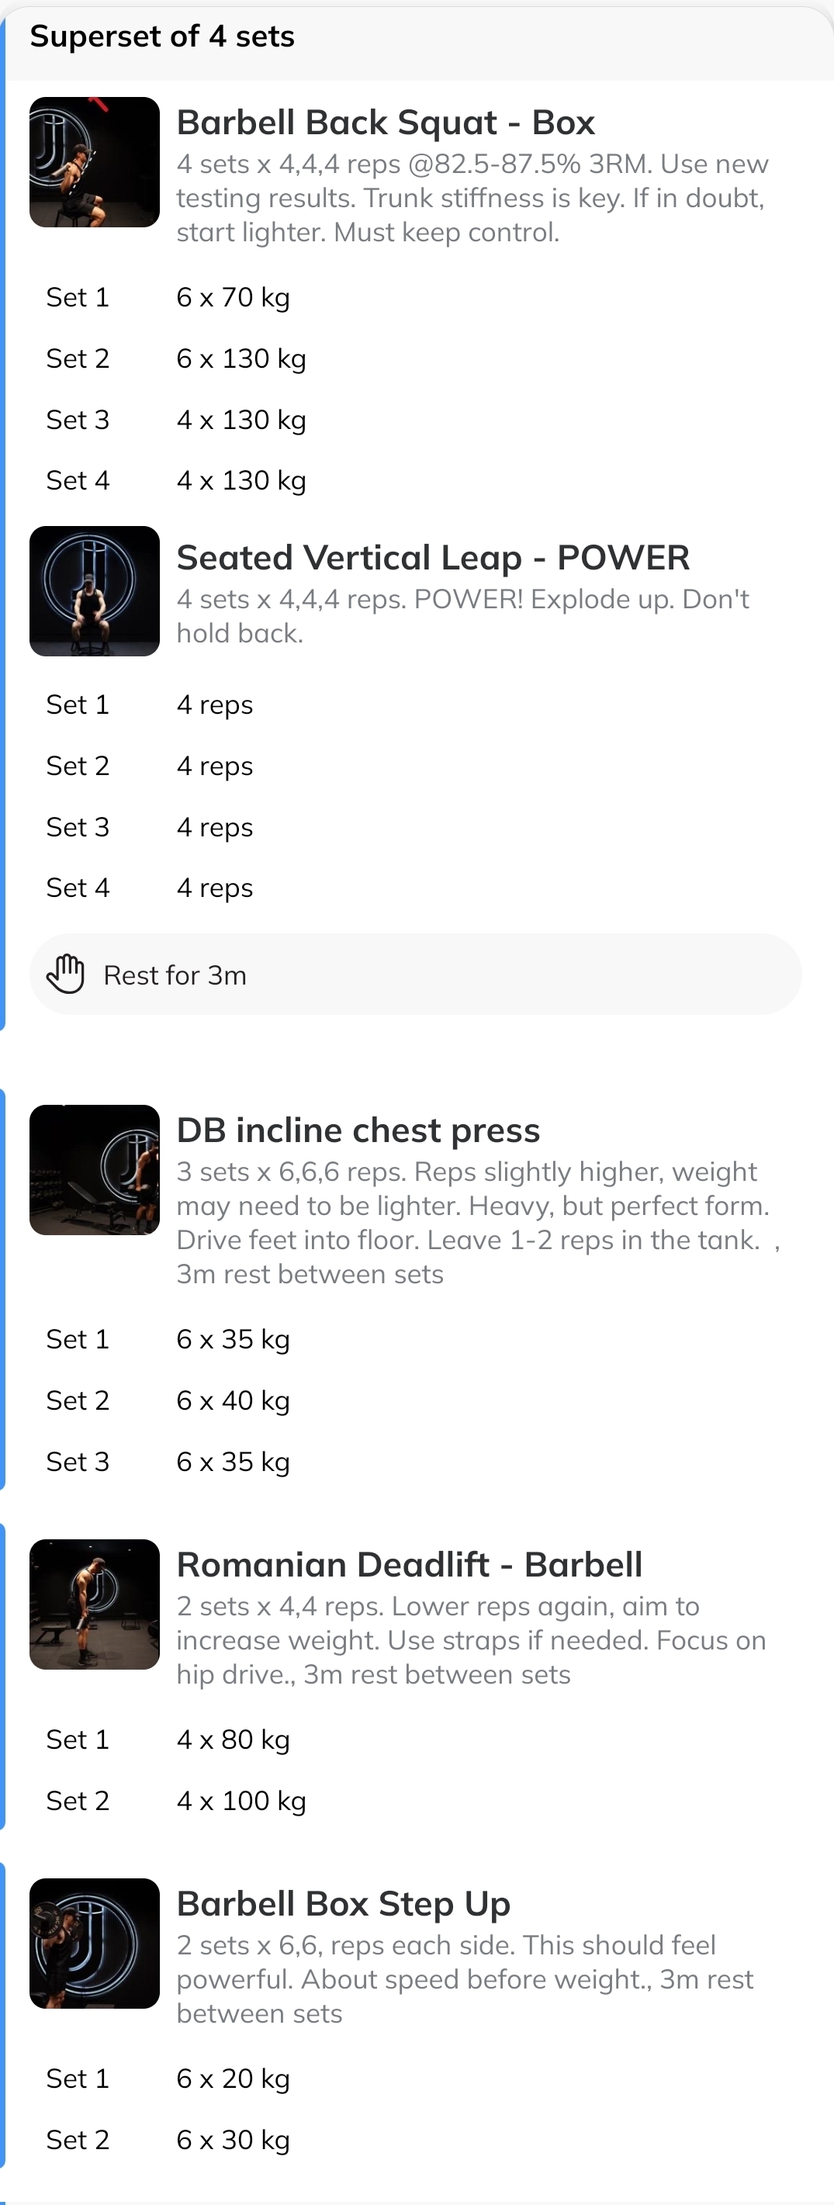The image size is (834, 2205).
Task: Select Set 2 '4 x 100 kg' of Romanian Deadlift
Action: (241, 1800)
